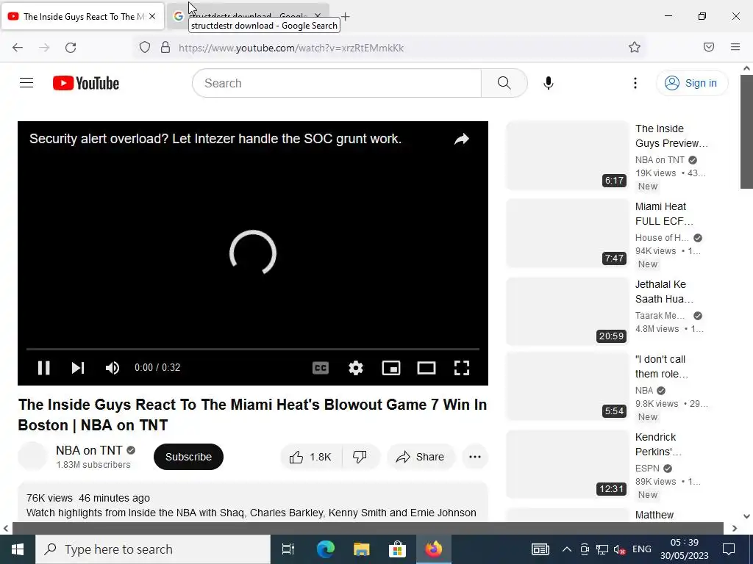Click the video progress bar

point(253,349)
